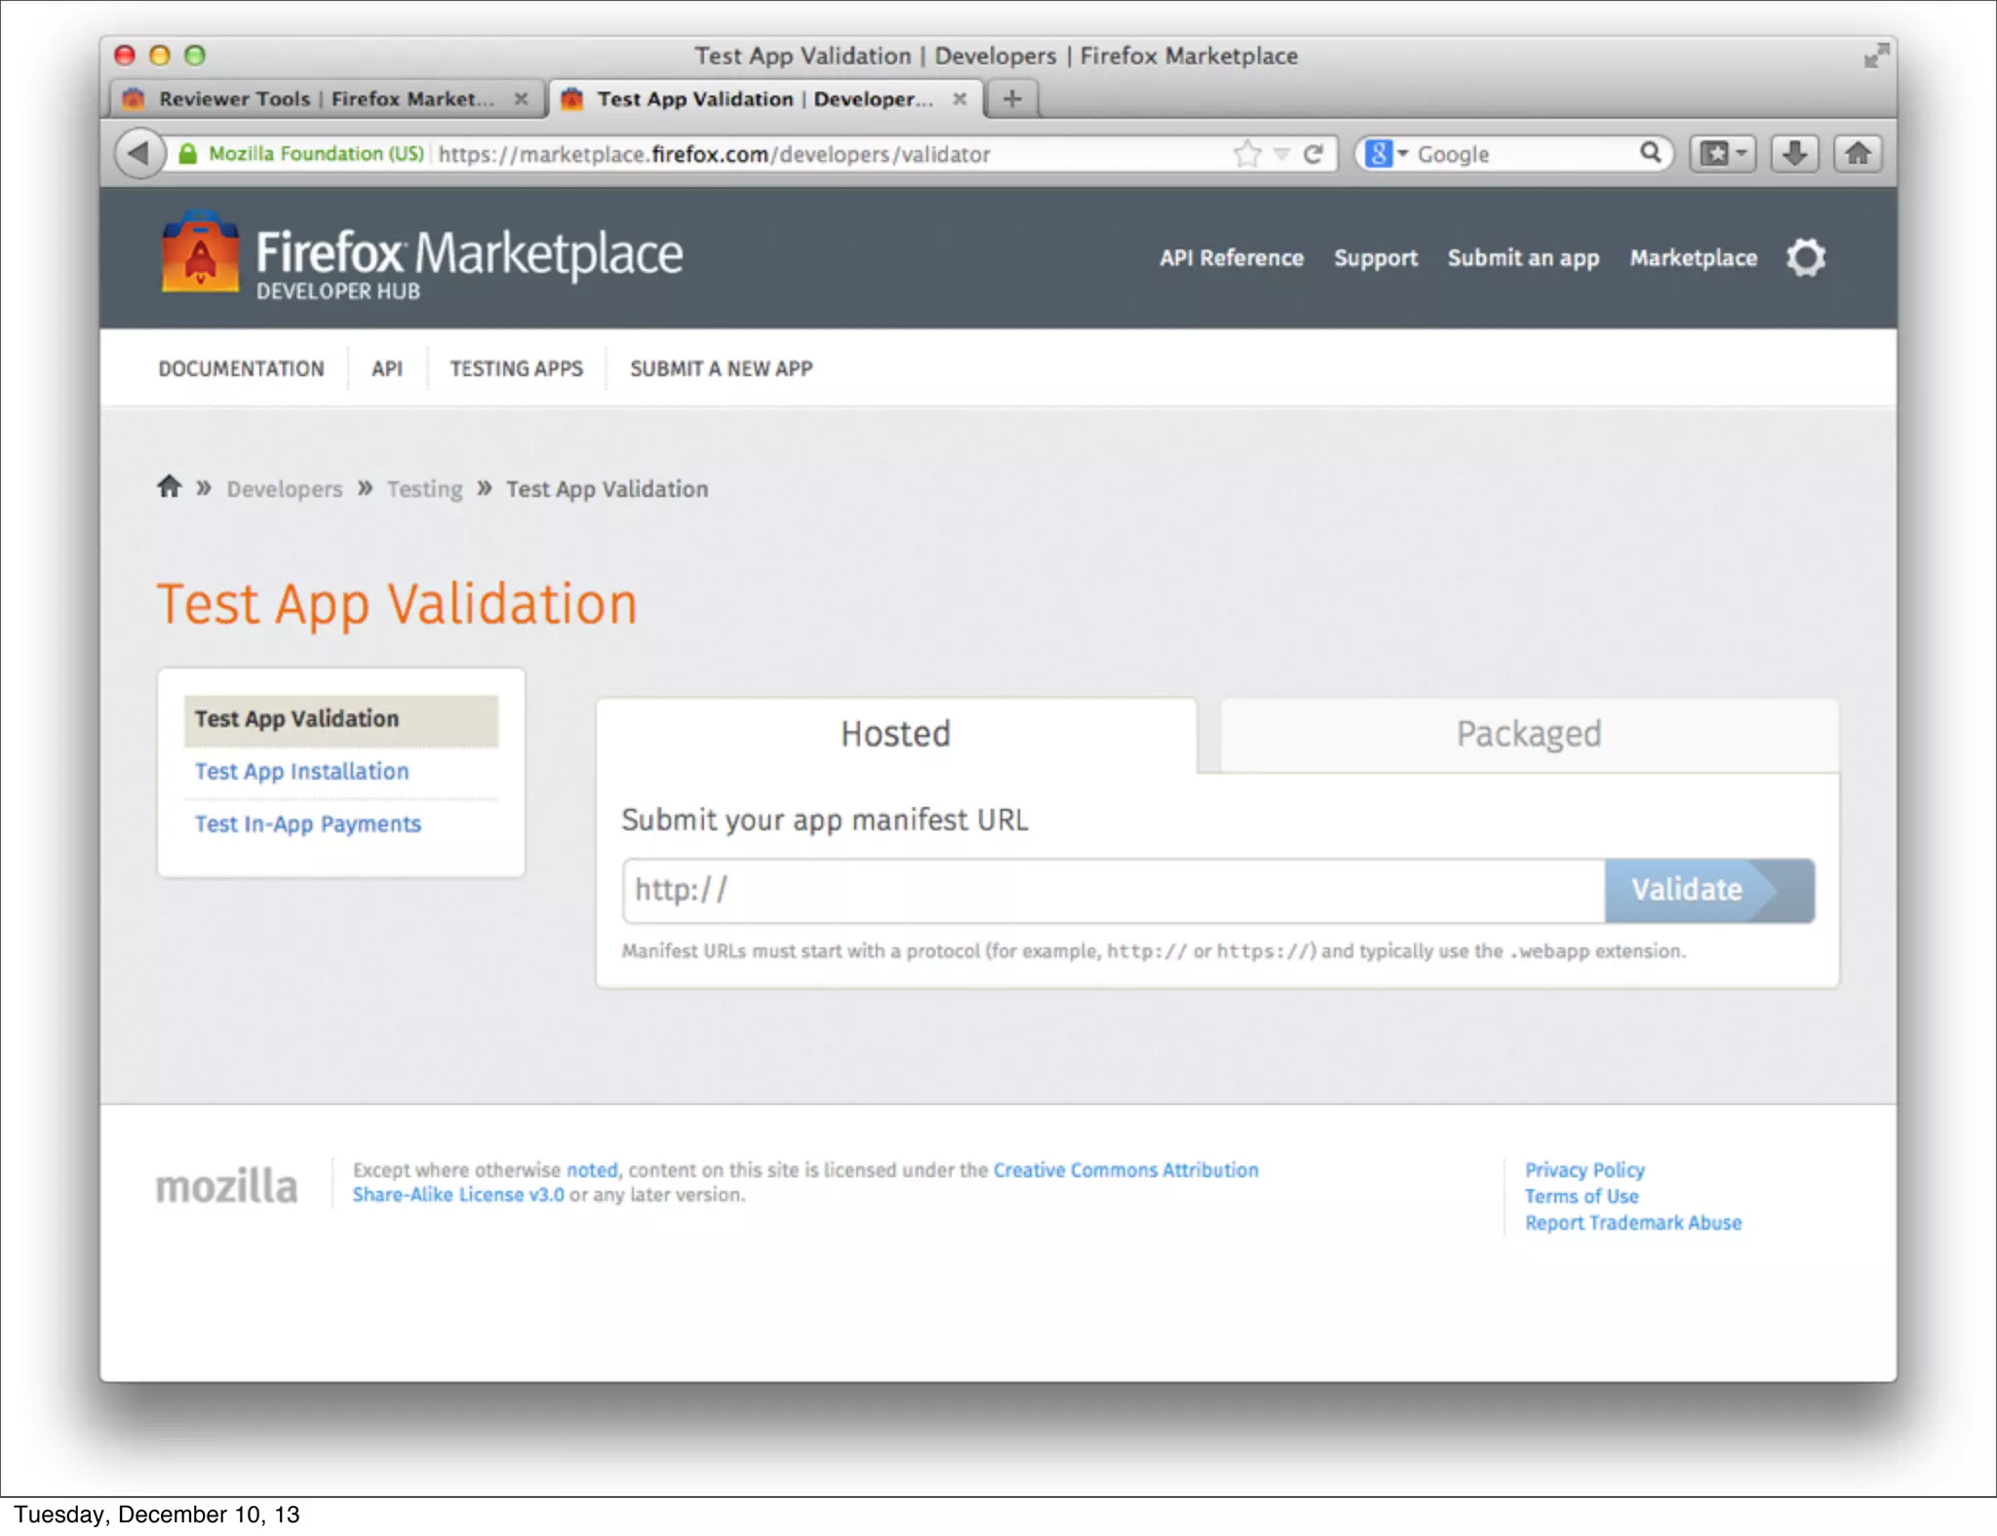This screenshot has height=1536, width=1997.
Task: Switch to the Packaged tab
Action: (x=1528, y=734)
